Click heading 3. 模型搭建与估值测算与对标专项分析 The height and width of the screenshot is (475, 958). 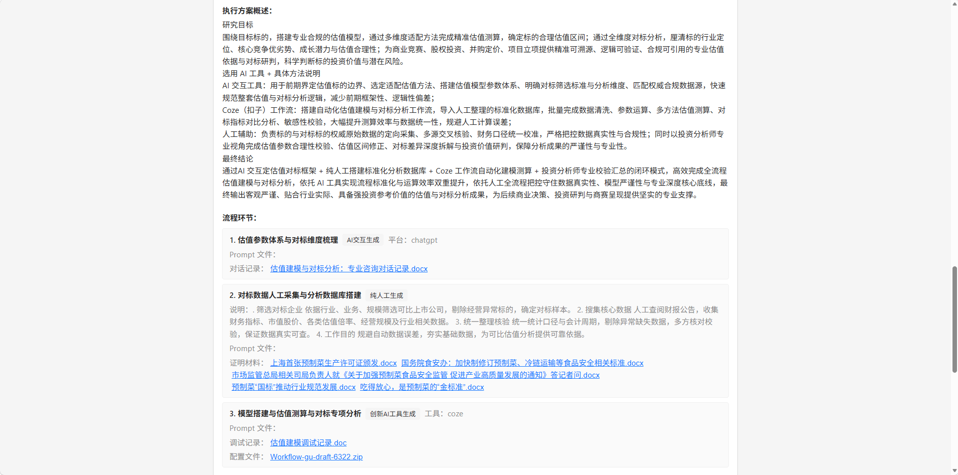295,414
